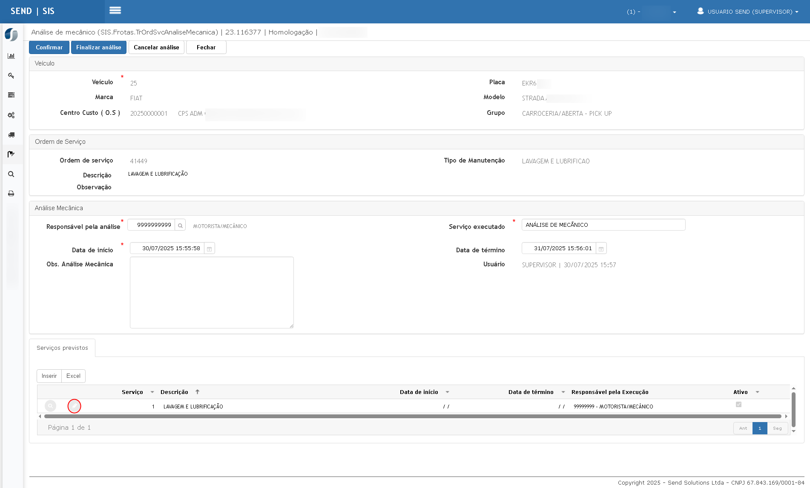The image size is (810, 488).
Task: Toggle the Ativo checkbox in service row
Action: point(738,405)
